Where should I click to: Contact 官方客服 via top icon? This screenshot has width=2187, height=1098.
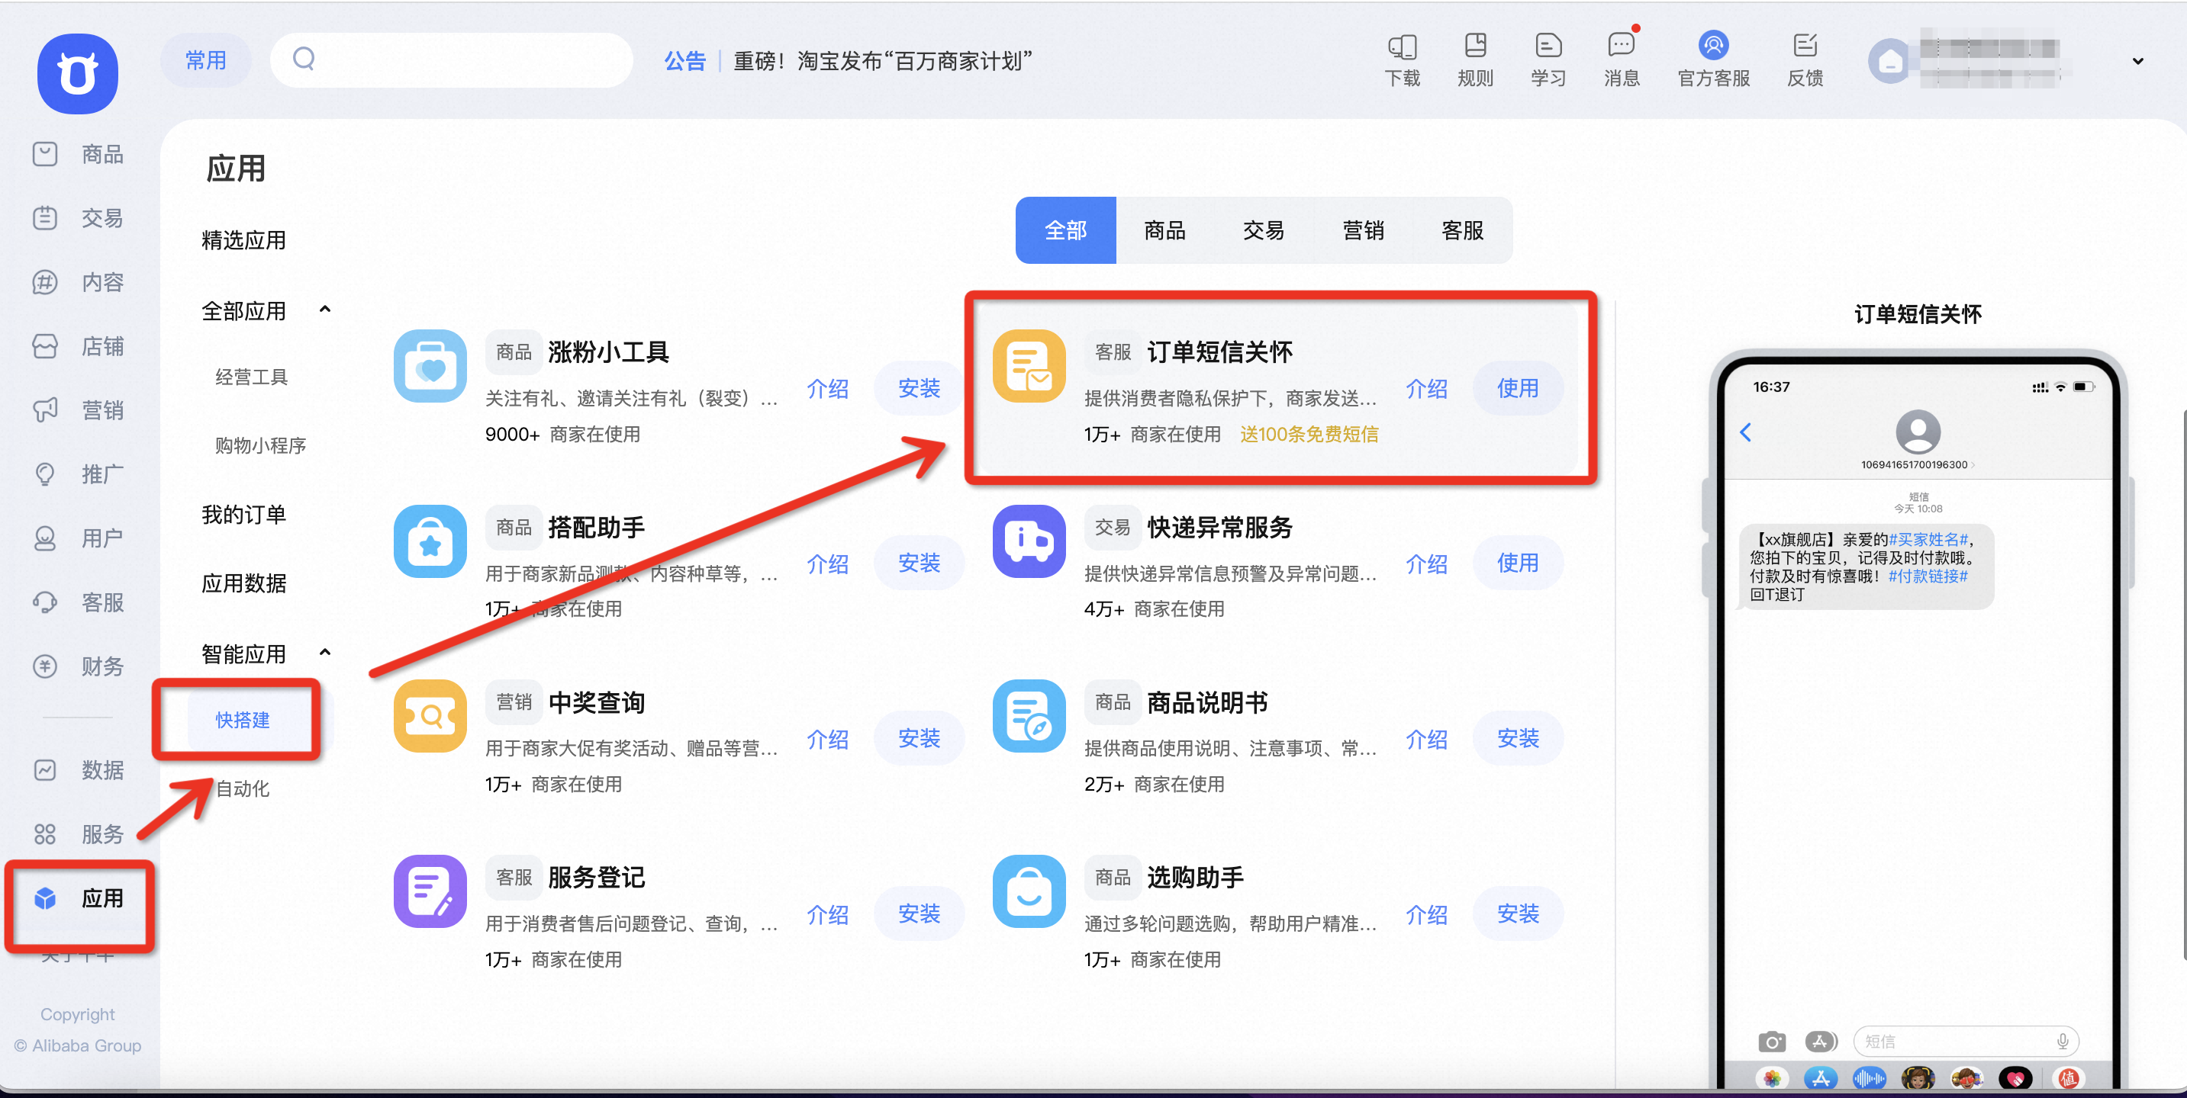[x=1713, y=59]
